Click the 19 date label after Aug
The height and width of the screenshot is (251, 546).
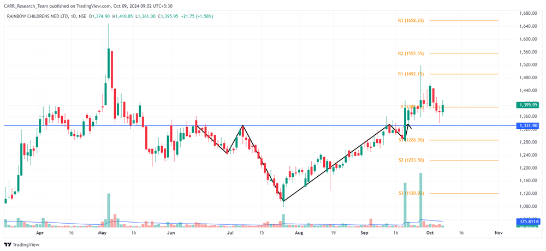(333, 232)
